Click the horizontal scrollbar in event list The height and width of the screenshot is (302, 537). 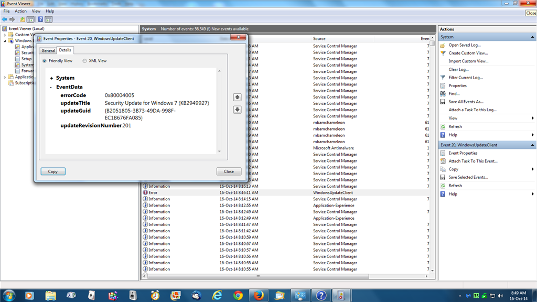click(x=258, y=276)
